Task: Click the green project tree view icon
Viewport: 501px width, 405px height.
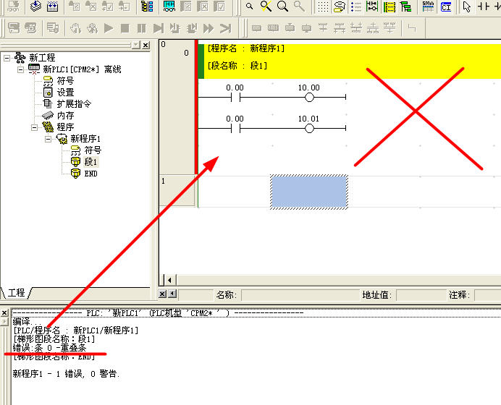Action: click(405, 7)
